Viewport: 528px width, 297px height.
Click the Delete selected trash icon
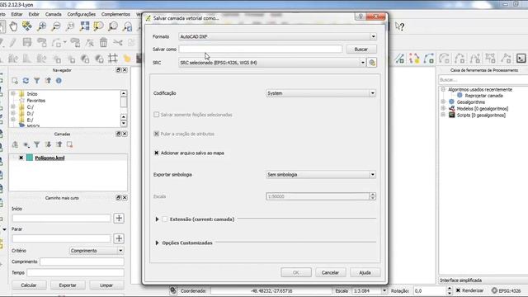[x=103, y=42]
